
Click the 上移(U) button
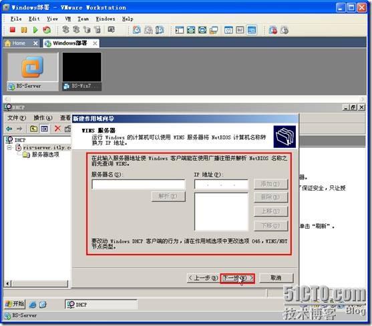(270, 211)
